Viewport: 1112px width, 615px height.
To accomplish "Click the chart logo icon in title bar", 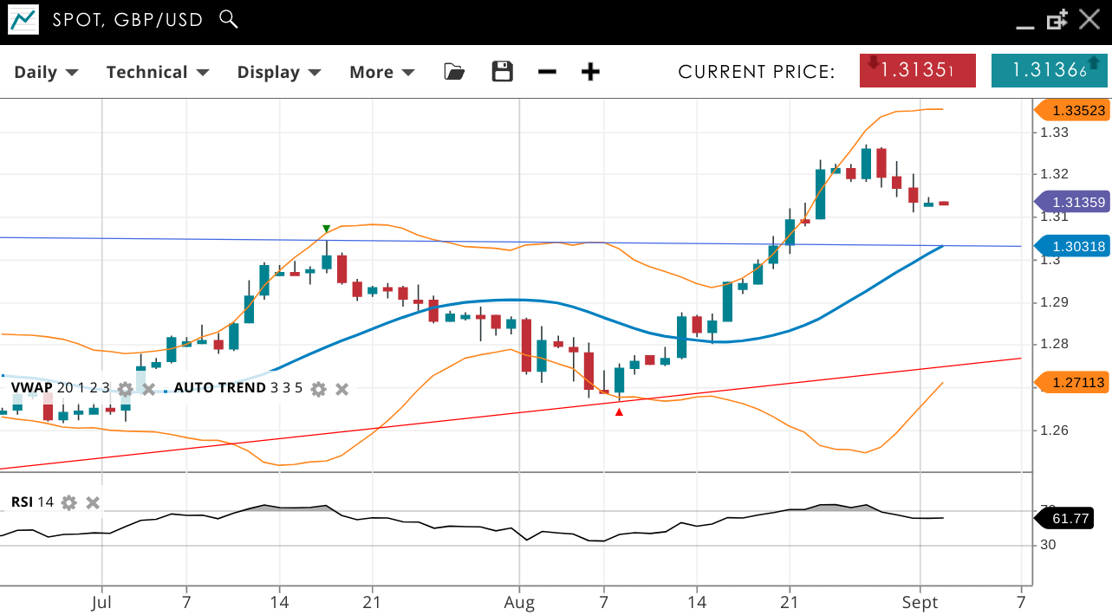I will point(23,20).
